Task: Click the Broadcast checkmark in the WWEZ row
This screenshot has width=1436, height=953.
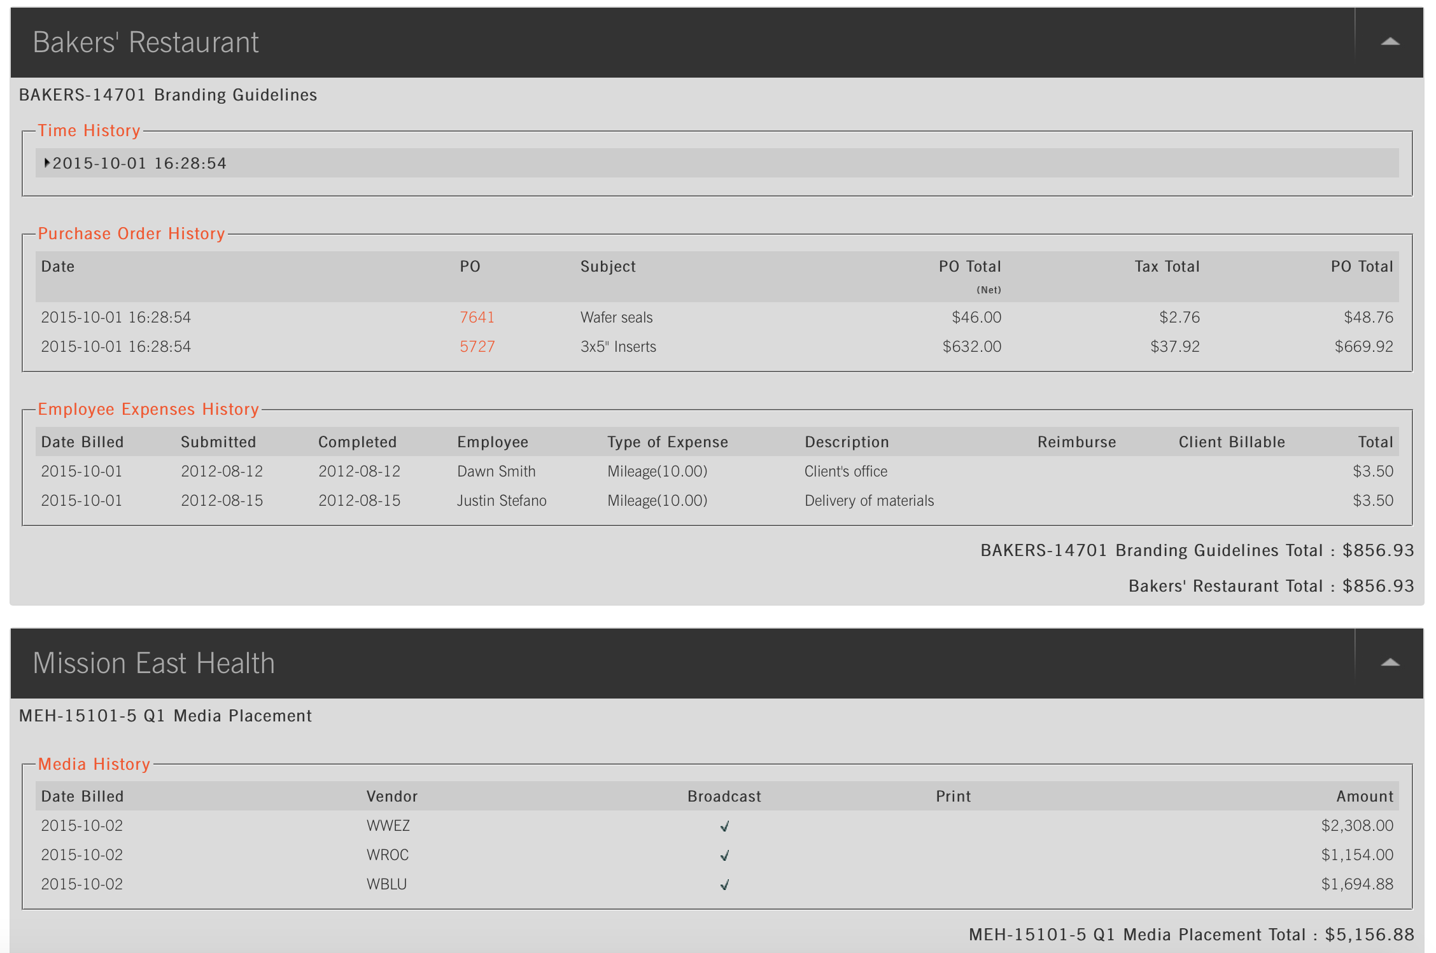Action: [724, 826]
